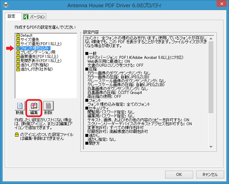Click the 削除 (delete) icon
The image size is (229, 184).
pos(49,106)
